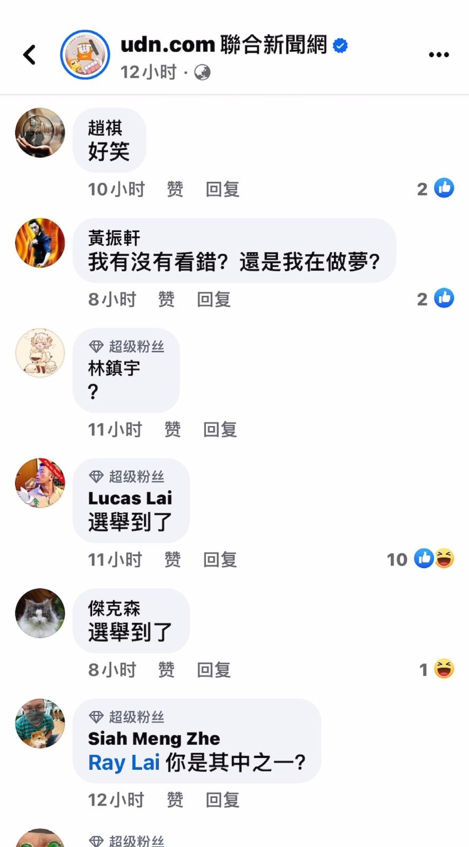The image size is (469, 847).
Task: Open udn.com page profile picture
Action: pyautogui.click(x=85, y=55)
